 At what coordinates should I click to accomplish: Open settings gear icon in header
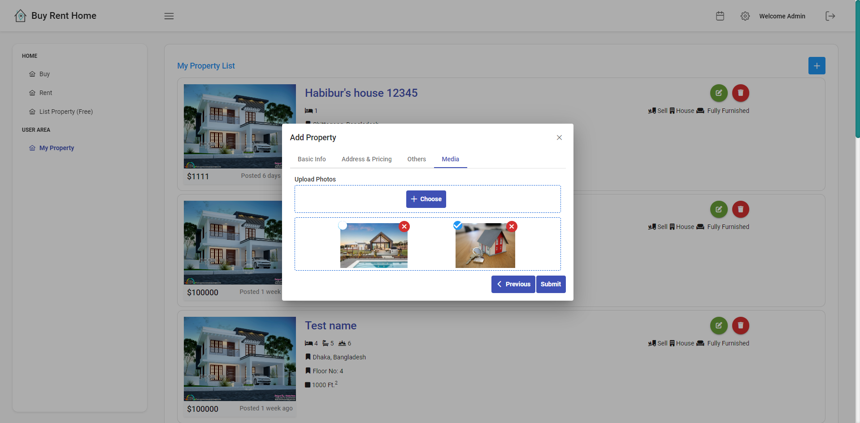click(745, 16)
